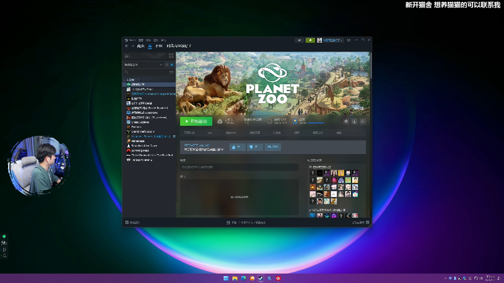This screenshot has width=504, height=283.
Task: Switch to the Store tab
Action: click(x=140, y=46)
